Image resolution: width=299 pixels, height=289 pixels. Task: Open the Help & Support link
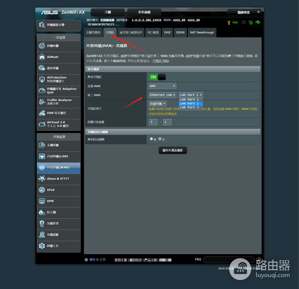pos(98,260)
